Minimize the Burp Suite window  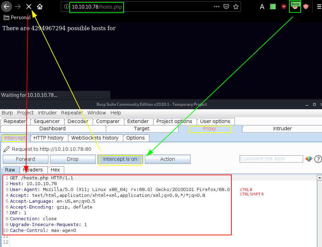307,104
